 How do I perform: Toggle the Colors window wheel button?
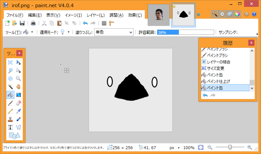(x=237, y=14)
